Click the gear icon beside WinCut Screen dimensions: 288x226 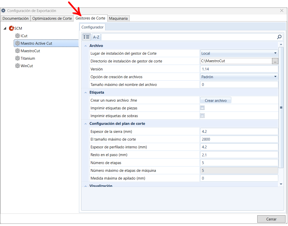[x=17, y=66]
